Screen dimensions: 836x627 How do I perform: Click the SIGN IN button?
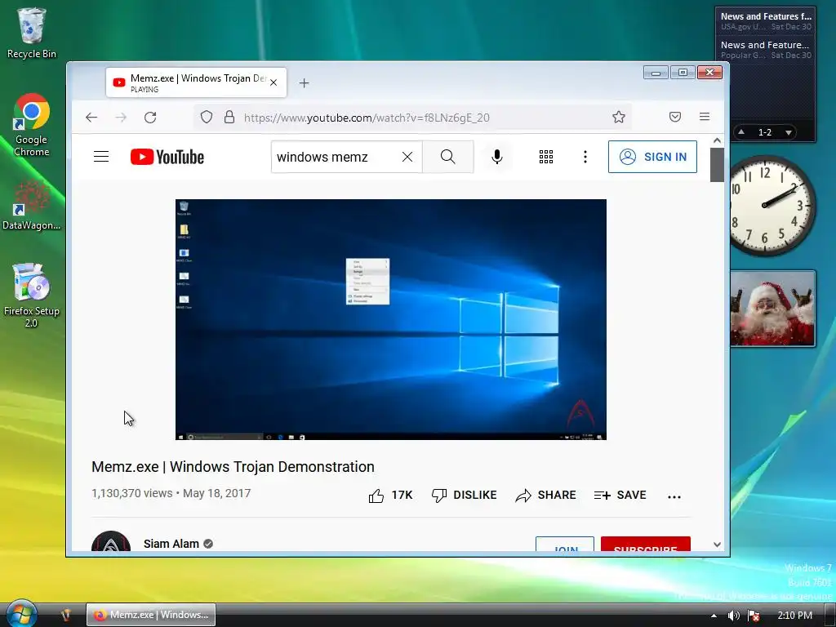click(x=652, y=157)
